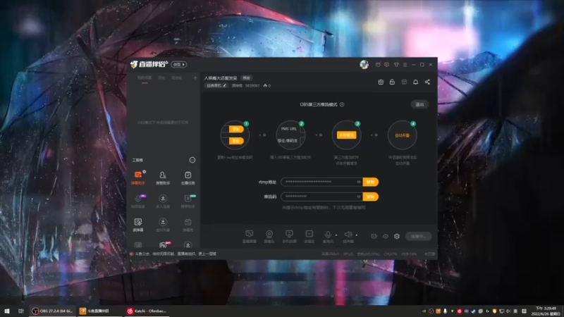Open the 弹幕助手 tool
Screen dimensions: 564x317
click(138, 178)
